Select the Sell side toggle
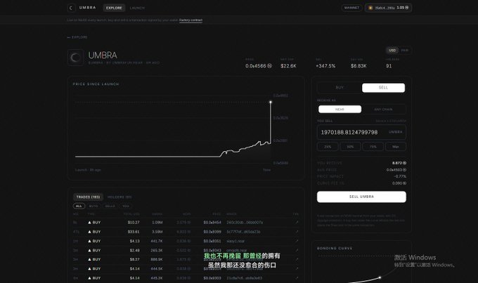This screenshot has width=478, height=283. point(383,88)
